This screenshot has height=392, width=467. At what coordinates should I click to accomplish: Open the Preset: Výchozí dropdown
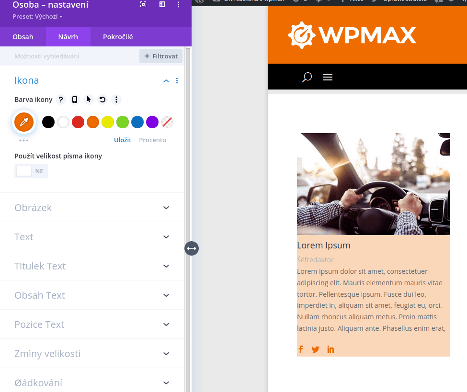coord(37,17)
